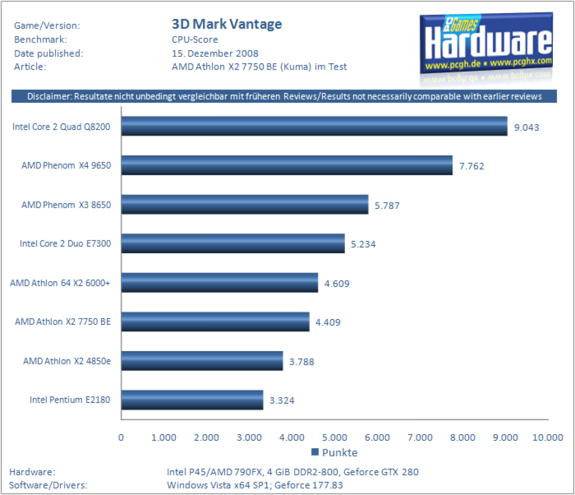
Task: Click the score value 4.409
Action: click(x=328, y=322)
